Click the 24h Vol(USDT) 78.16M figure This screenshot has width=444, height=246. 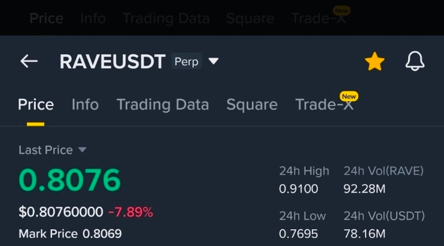(x=364, y=234)
